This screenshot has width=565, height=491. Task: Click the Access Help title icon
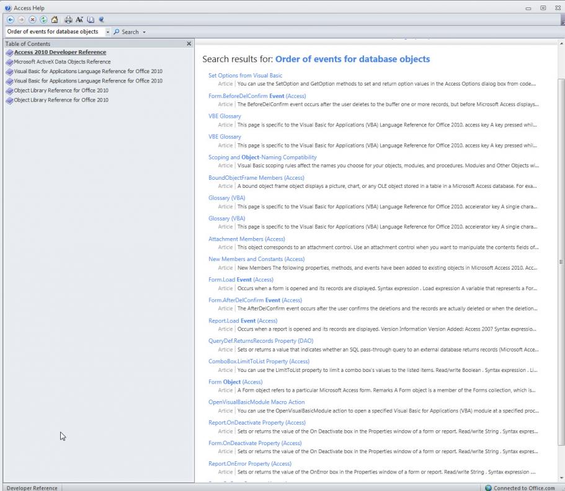(x=8, y=8)
